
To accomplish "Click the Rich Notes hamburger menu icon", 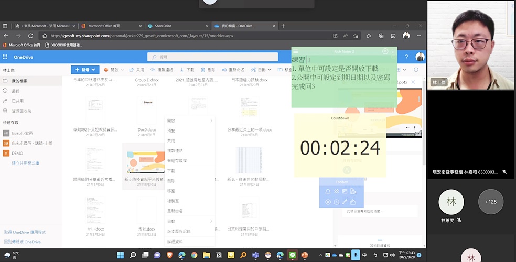I will [x=296, y=51].
